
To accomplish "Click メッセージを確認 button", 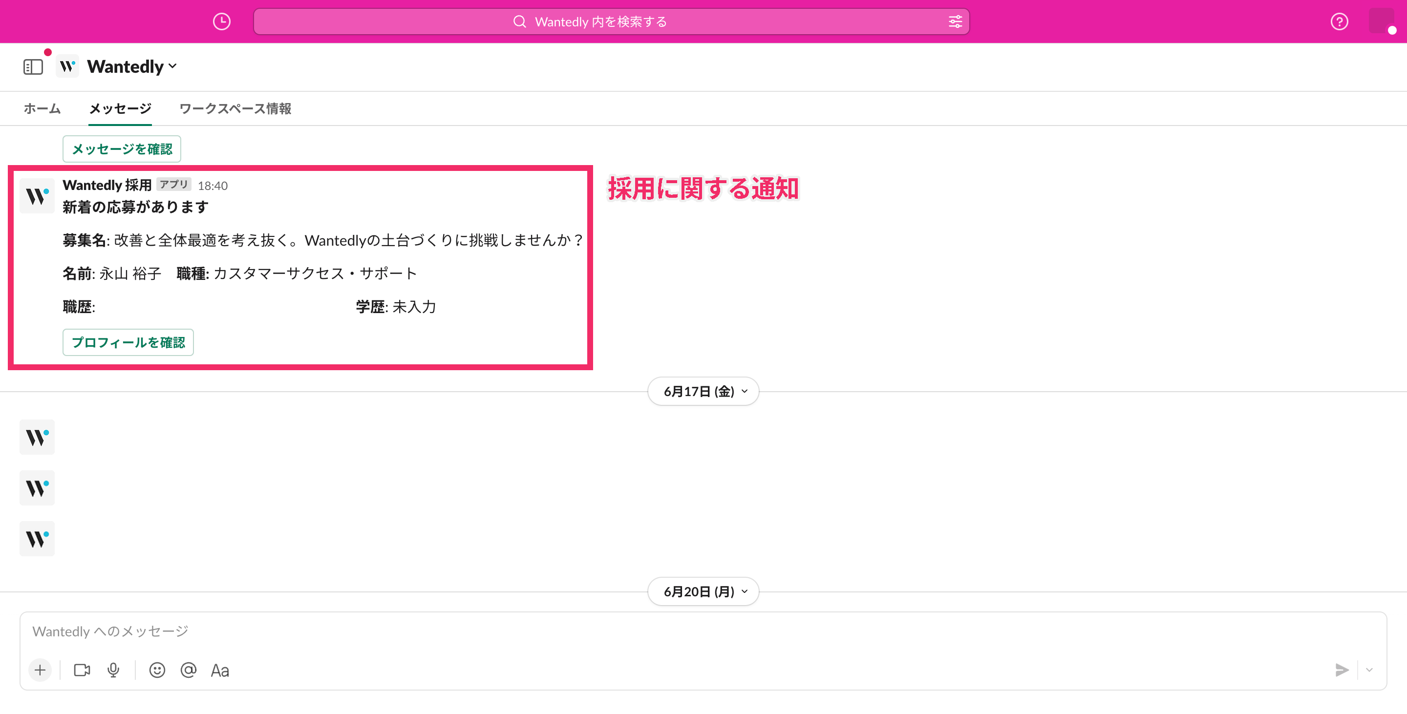I will click(122, 149).
